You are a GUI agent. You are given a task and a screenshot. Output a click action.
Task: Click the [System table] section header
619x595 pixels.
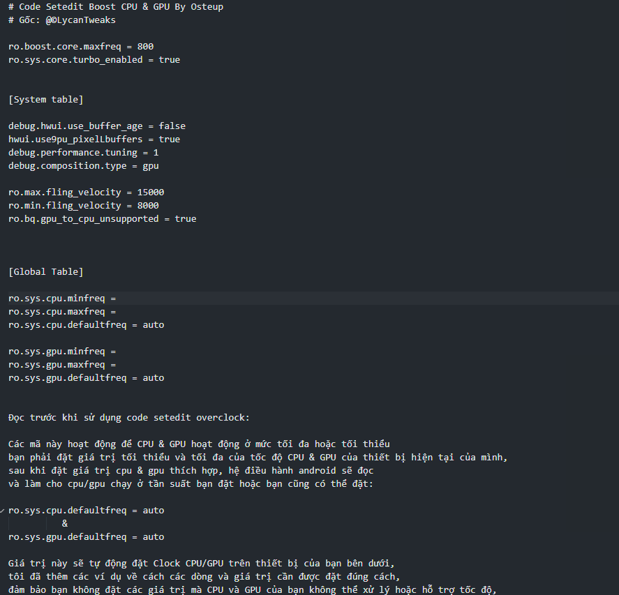46,100
